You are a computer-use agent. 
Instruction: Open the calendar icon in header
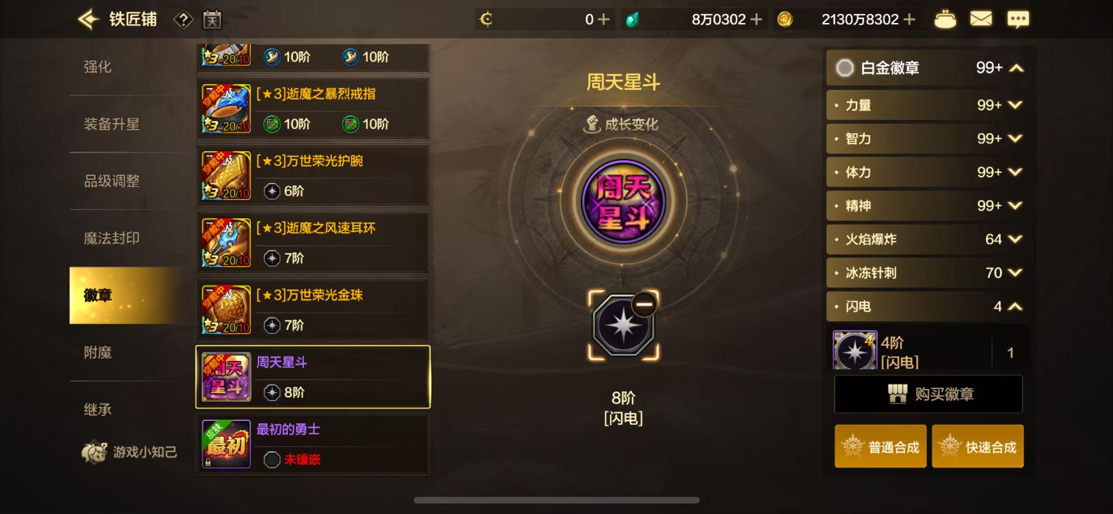coord(212,20)
